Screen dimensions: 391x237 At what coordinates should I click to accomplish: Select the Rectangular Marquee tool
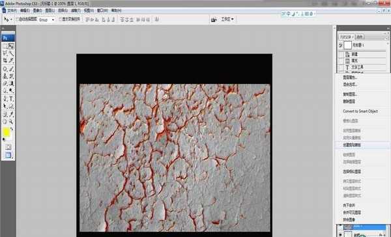[x=5, y=46]
